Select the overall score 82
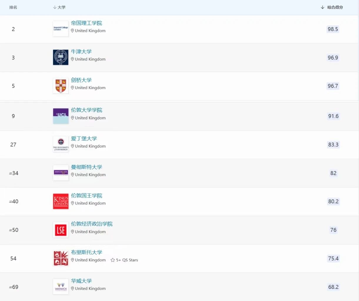This screenshot has height=301, width=359. 333,173
